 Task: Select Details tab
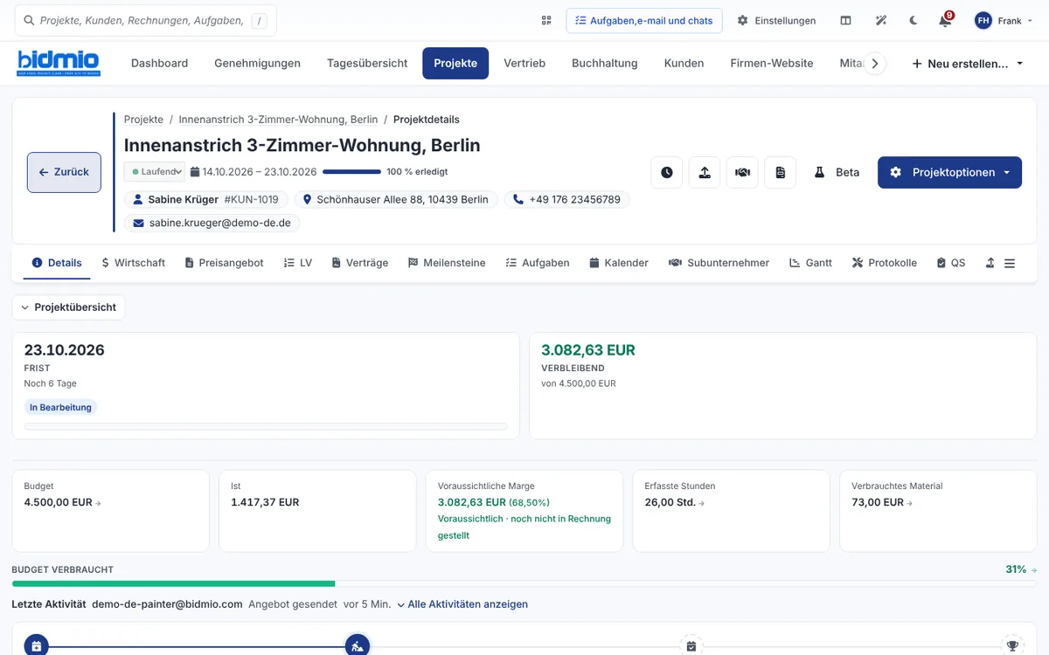tap(57, 263)
